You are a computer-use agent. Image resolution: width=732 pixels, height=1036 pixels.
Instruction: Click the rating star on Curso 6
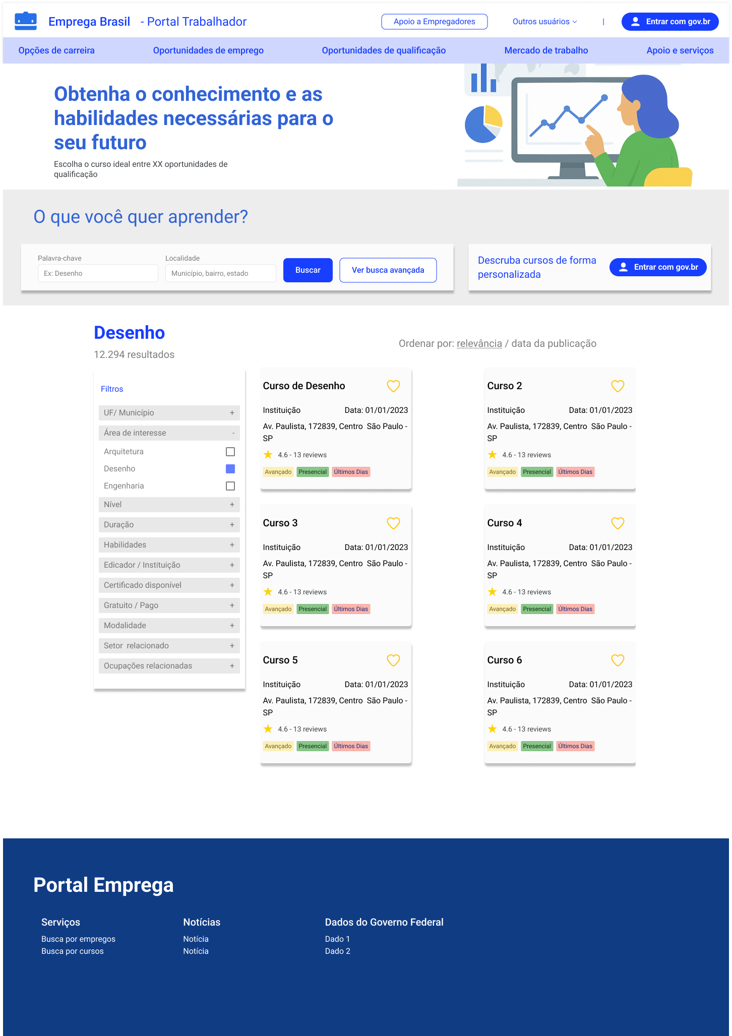click(x=492, y=729)
